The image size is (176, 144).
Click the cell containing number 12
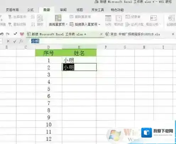pyautogui.click(x=49, y=138)
